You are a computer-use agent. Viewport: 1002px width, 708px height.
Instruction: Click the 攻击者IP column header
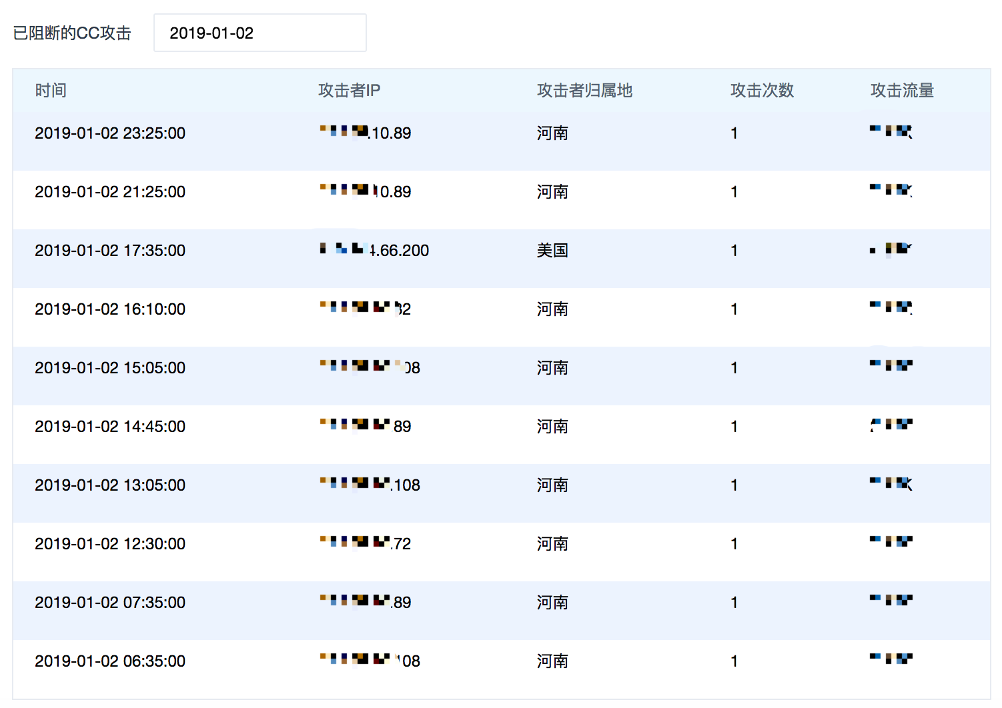click(349, 91)
